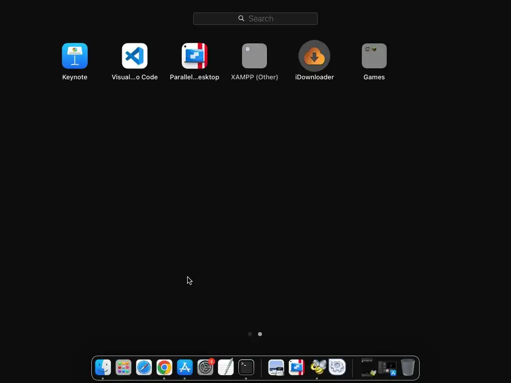This screenshot has width=511, height=383.
Task: Open the Keynote app
Action: pos(75,56)
